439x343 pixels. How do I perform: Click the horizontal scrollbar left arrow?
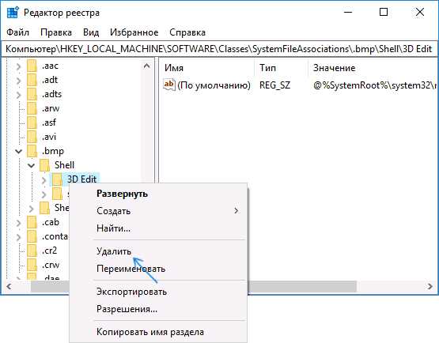click(9, 286)
